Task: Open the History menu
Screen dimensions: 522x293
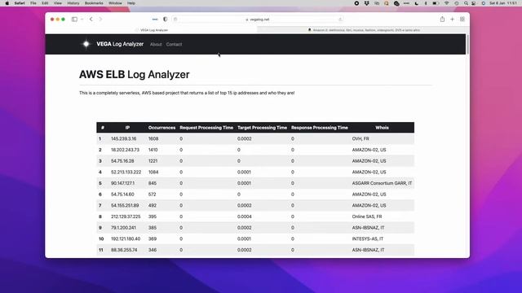Action: [x=73, y=3]
